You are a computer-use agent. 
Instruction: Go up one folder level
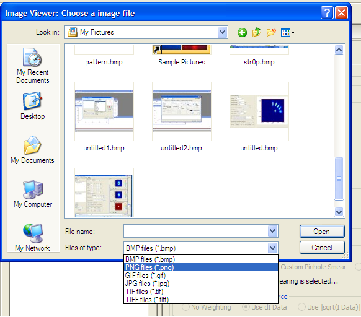256,32
